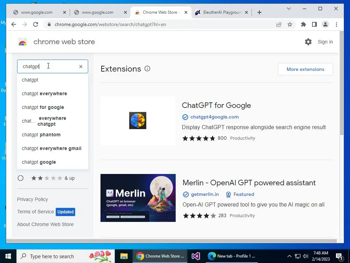Select the Chrome Web Store tab
Image resolution: width=350 pixels, height=263 pixels.
(x=160, y=12)
